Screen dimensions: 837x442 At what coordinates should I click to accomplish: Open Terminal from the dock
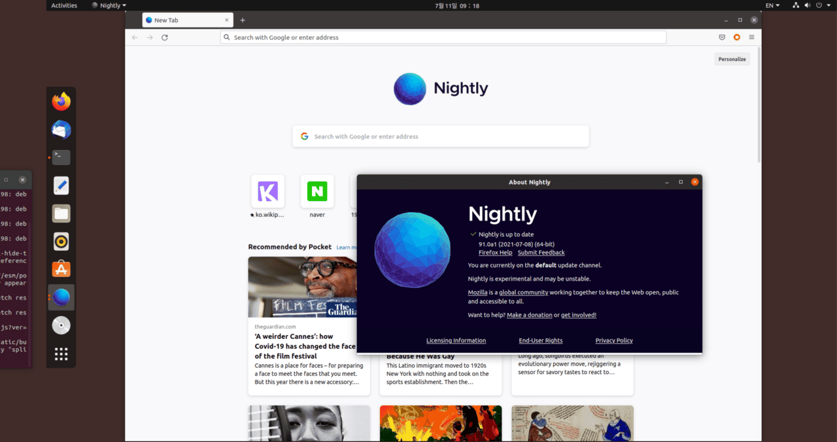tap(61, 157)
